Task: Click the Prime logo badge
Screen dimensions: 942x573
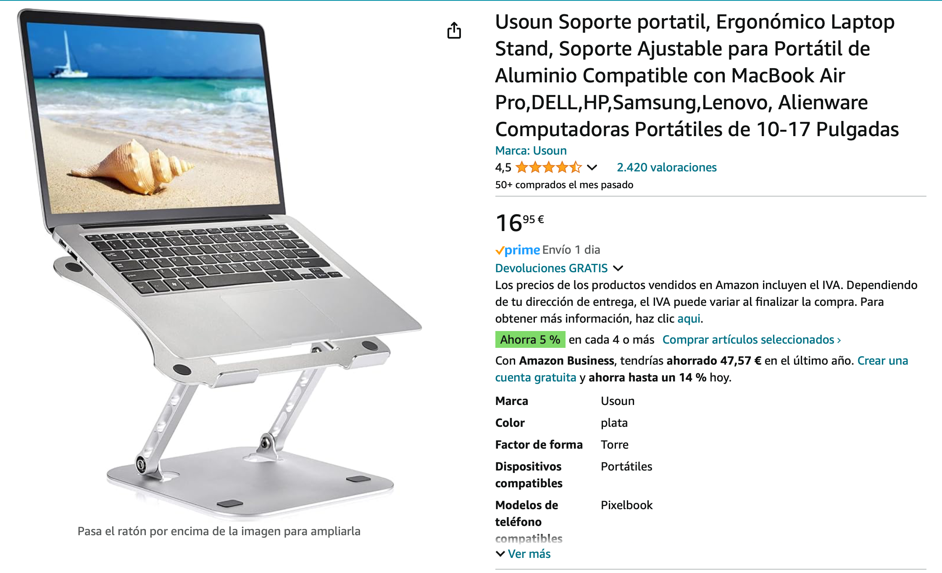Action: [518, 250]
